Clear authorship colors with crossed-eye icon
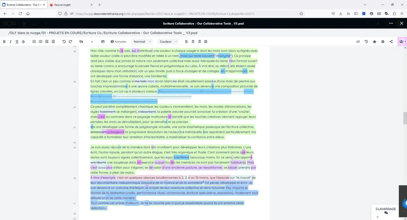407x220 pixels. 81,42
